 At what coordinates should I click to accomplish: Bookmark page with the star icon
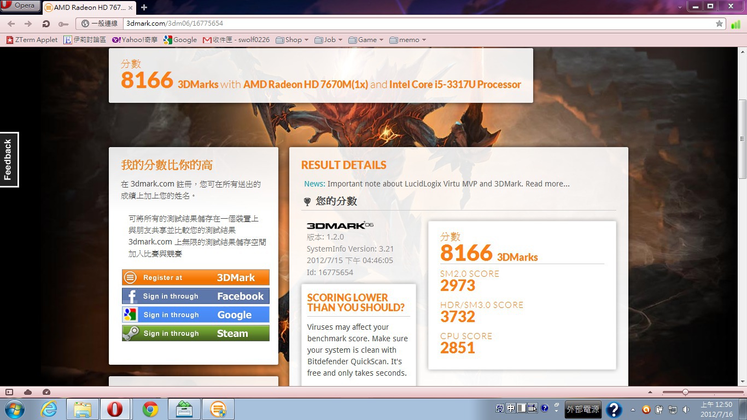(x=719, y=24)
